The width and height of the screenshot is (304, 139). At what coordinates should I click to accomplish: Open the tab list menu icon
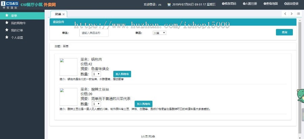(299, 14)
